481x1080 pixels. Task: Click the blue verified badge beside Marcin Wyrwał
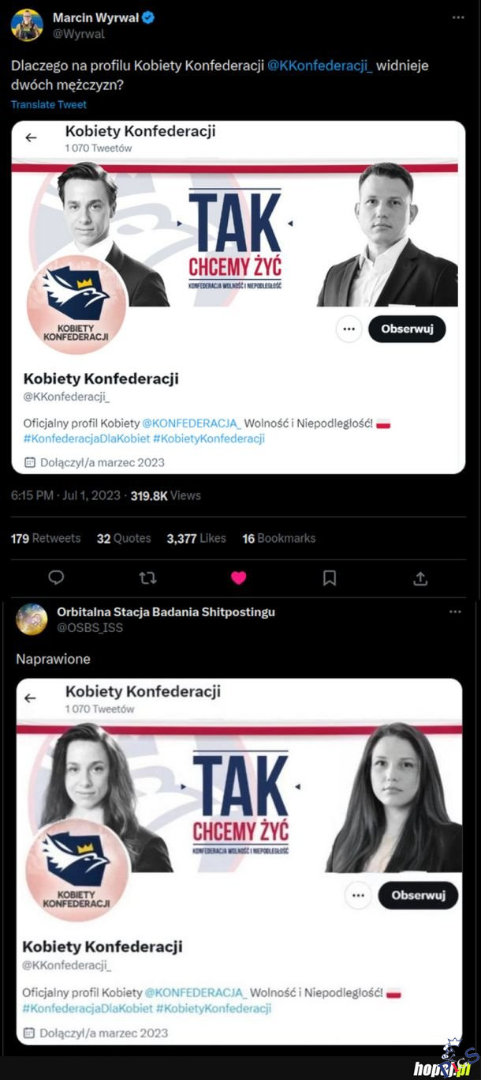pyautogui.click(x=147, y=17)
